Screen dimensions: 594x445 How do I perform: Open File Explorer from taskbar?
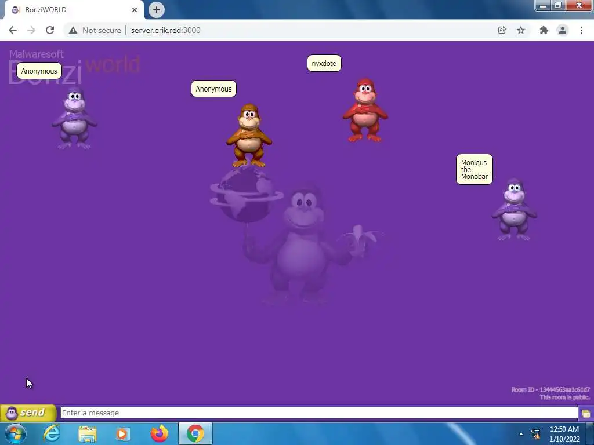(x=88, y=433)
